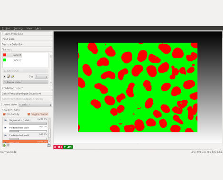Uncheck the Probability group visibility checkbox
The width and height of the screenshot is (223, 180).
pyautogui.click(x=4, y=114)
